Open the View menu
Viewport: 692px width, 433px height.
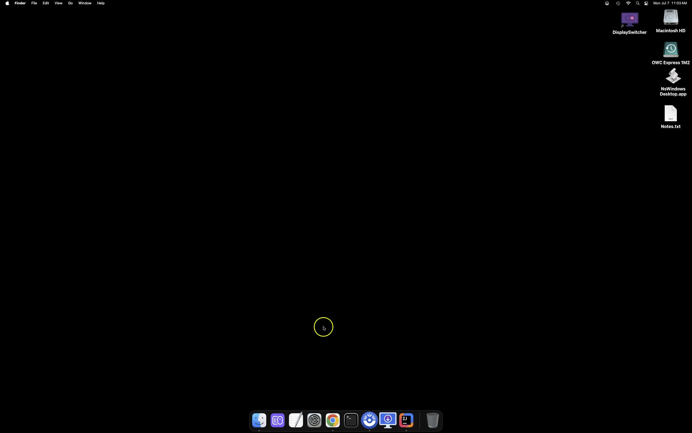[58, 3]
